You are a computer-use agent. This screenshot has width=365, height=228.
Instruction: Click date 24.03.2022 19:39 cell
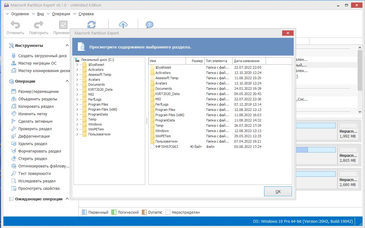[x=248, y=89]
